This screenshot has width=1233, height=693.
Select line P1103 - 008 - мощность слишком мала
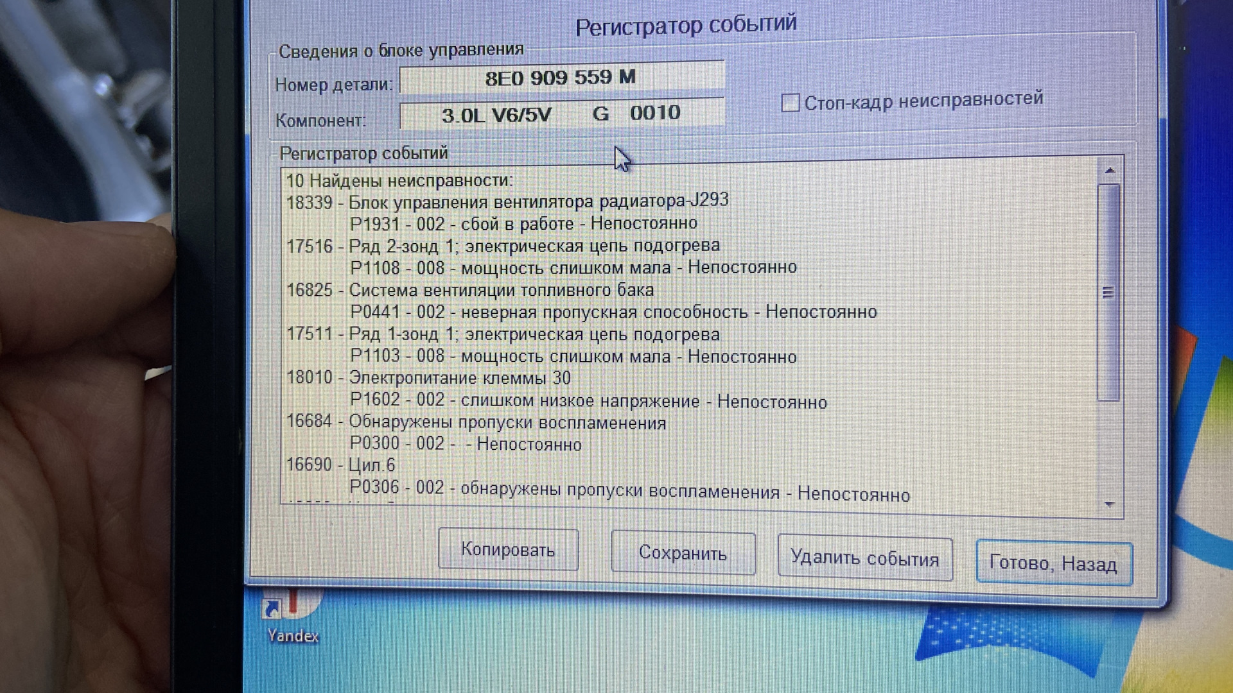coord(573,357)
